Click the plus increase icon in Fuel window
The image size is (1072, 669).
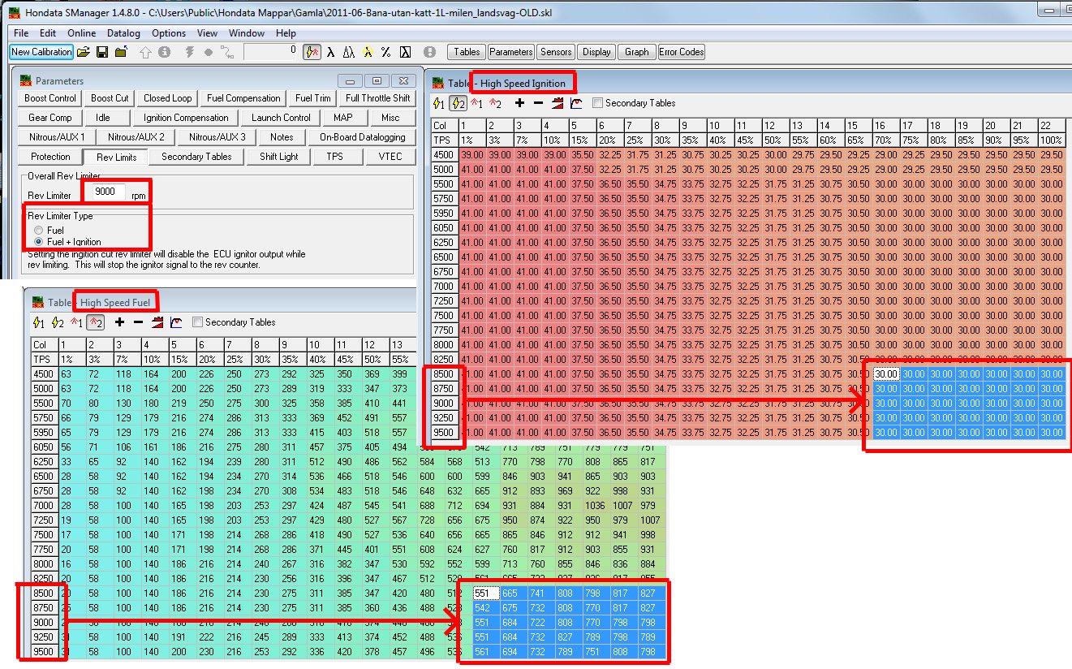point(119,322)
